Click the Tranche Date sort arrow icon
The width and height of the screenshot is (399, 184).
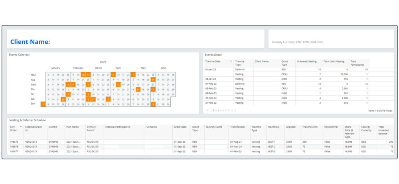point(231,61)
